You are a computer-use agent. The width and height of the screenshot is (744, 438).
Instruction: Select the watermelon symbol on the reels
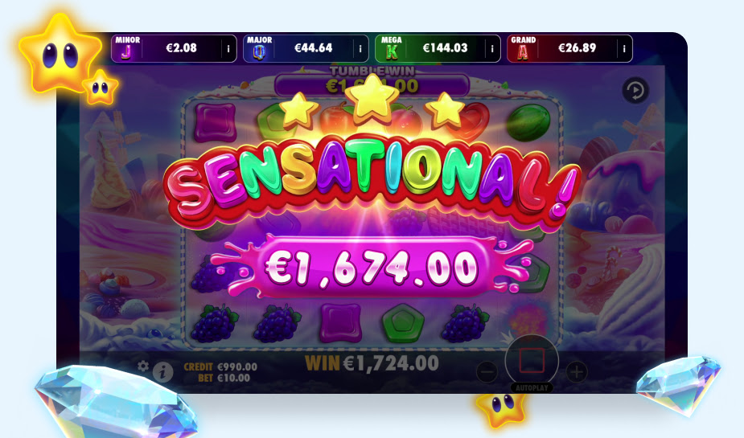point(528,123)
